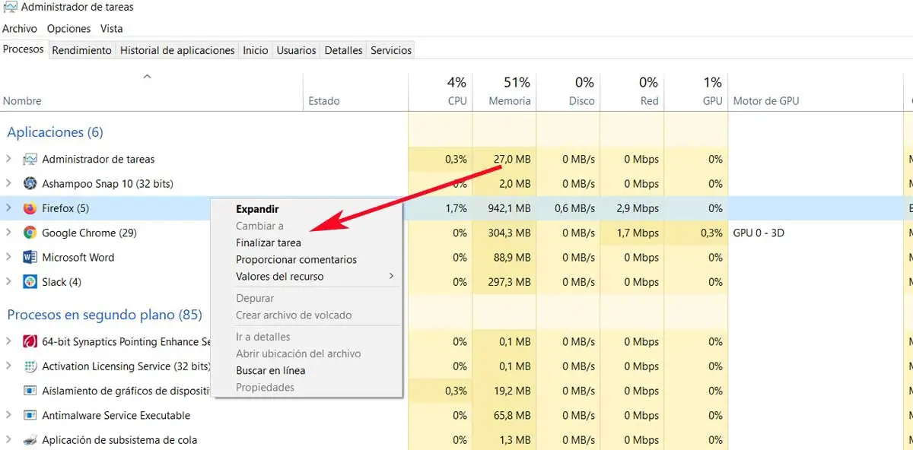This screenshot has width=913, height=450.
Task: Click the Google Chrome process icon
Action: (x=30, y=233)
